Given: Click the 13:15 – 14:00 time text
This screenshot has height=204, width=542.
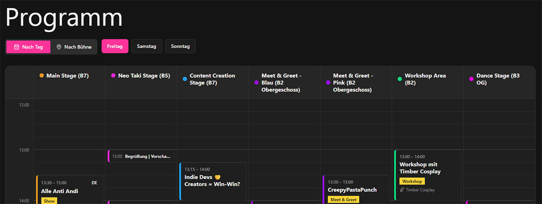Looking at the screenshot, I should pyautogui.click(x=197, y=170).
